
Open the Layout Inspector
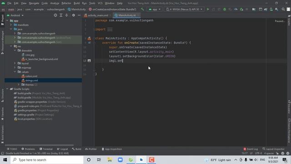tap(273, 149)
